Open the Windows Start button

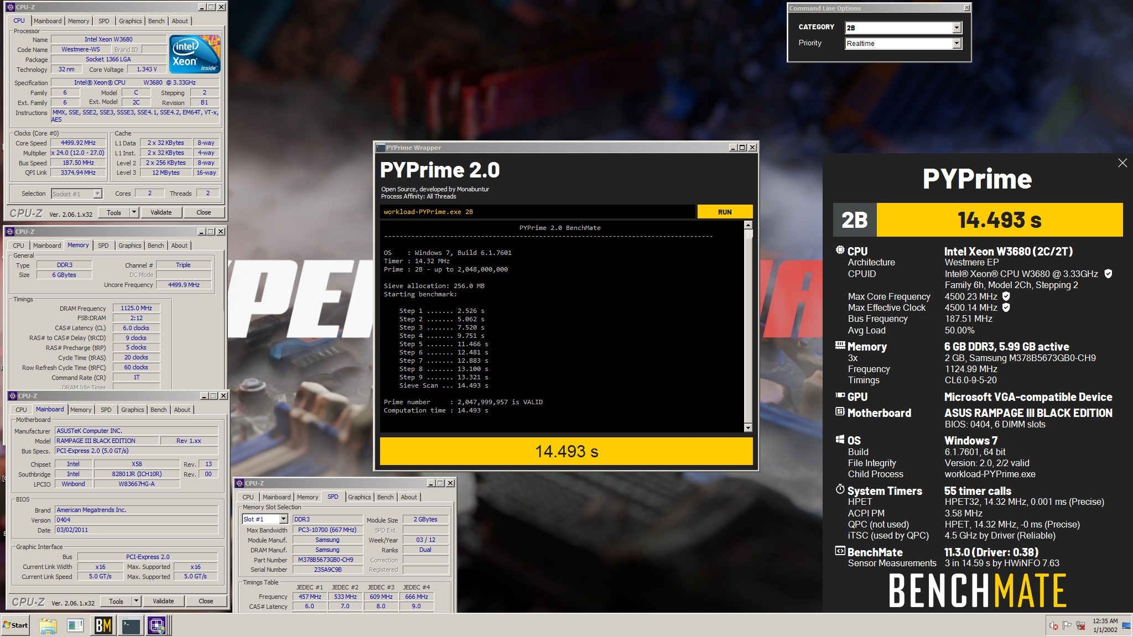[15, 625]
